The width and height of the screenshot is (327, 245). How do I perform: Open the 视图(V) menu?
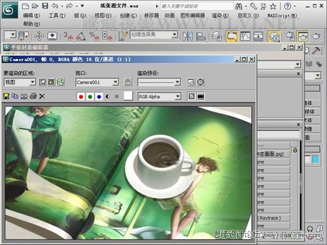pyautogui.click(x=103, y=16)
